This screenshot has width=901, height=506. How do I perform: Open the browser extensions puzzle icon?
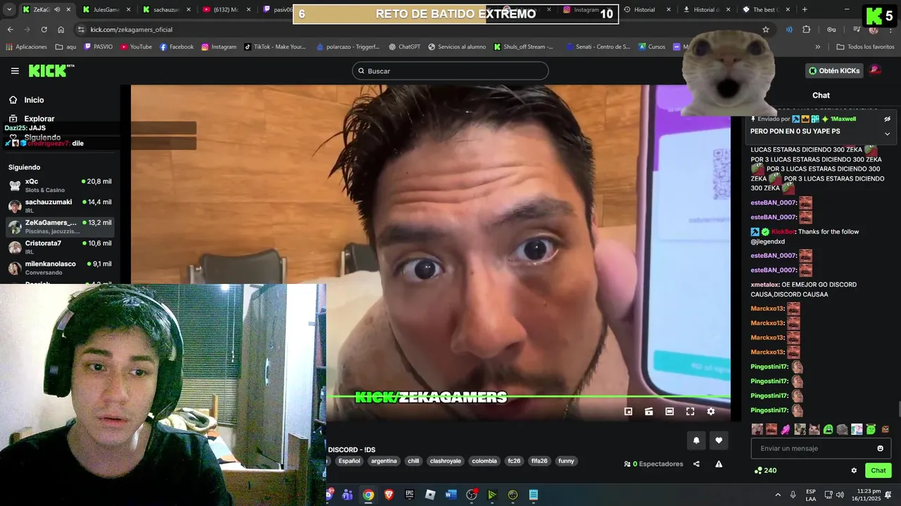tap(807, 30)
